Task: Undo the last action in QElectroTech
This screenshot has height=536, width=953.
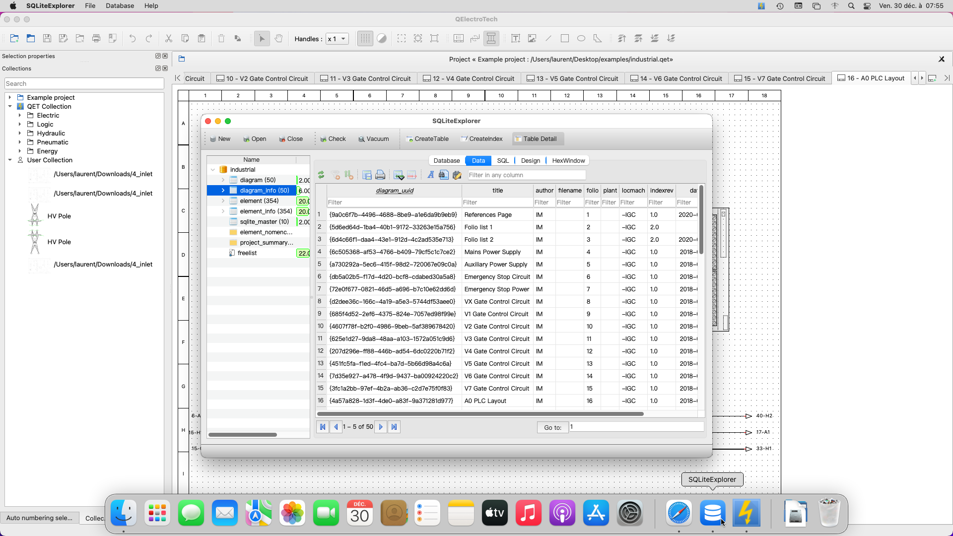Action: pyautogui.click(x=133, y=39)
